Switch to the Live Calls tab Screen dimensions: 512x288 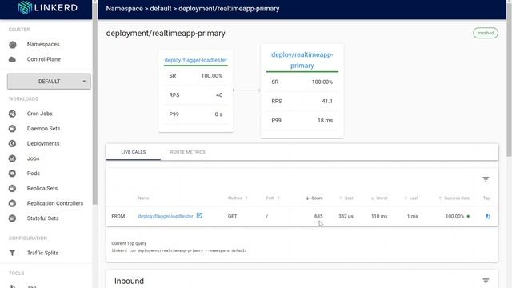coord(134,152)
